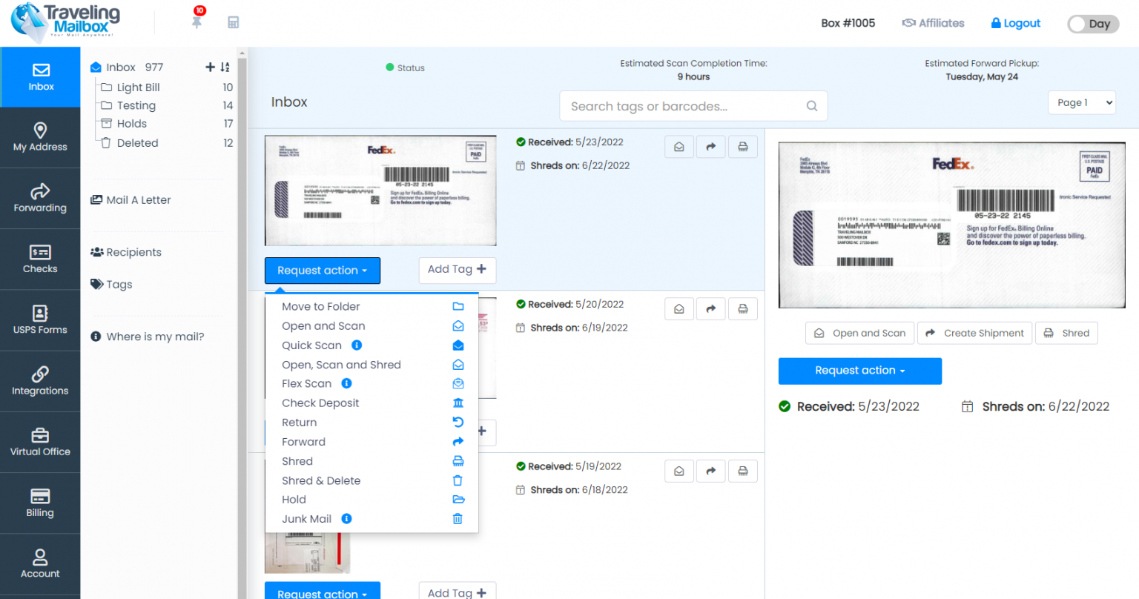Screen dimensions: 1139x599
Task: Select Open, Scan and Shred option
Action: (x=341, y=364)
